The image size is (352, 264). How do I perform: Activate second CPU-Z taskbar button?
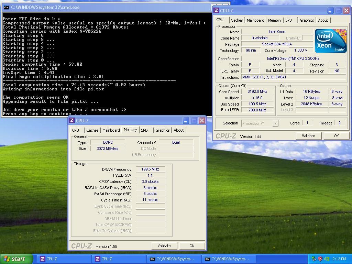point(119,259)
